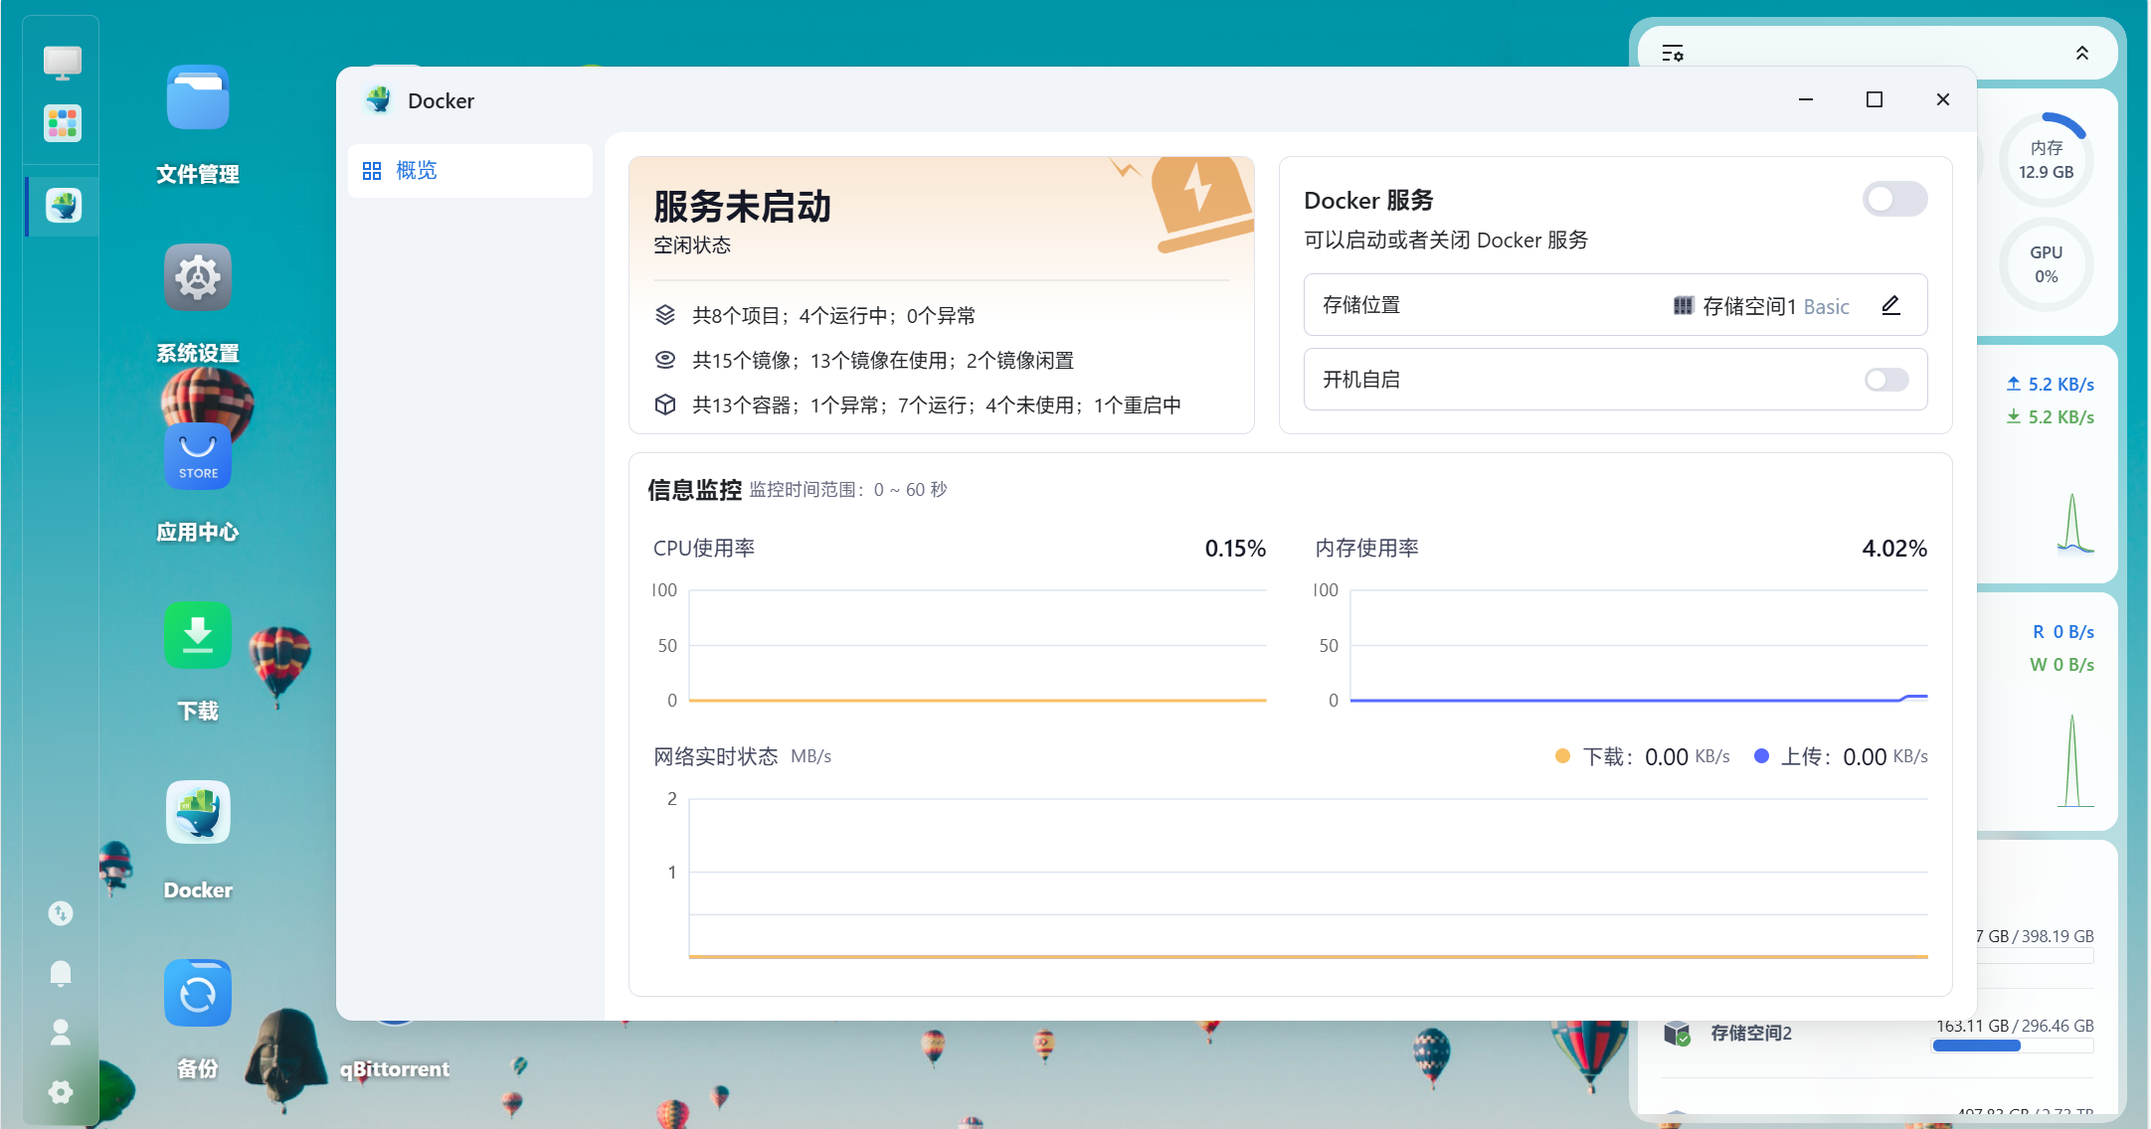2151x1129 pixels.
Task: Open the qBittorrent desktop shortcut
Action: pyautogui.click(x=395, y=1068)
